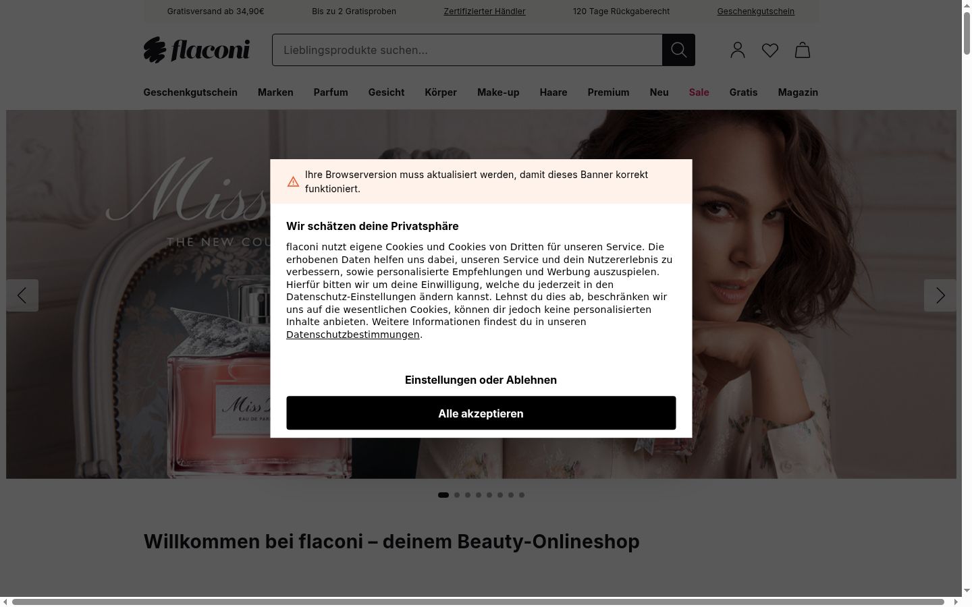Show next slide with right arrow
Image resolution: width=972 pixels, height=607 pixels.
tap(940, 295)
